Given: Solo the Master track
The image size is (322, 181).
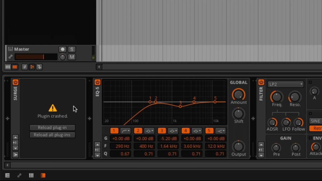Looking at the screenshot, I should (x=72, y=49).
